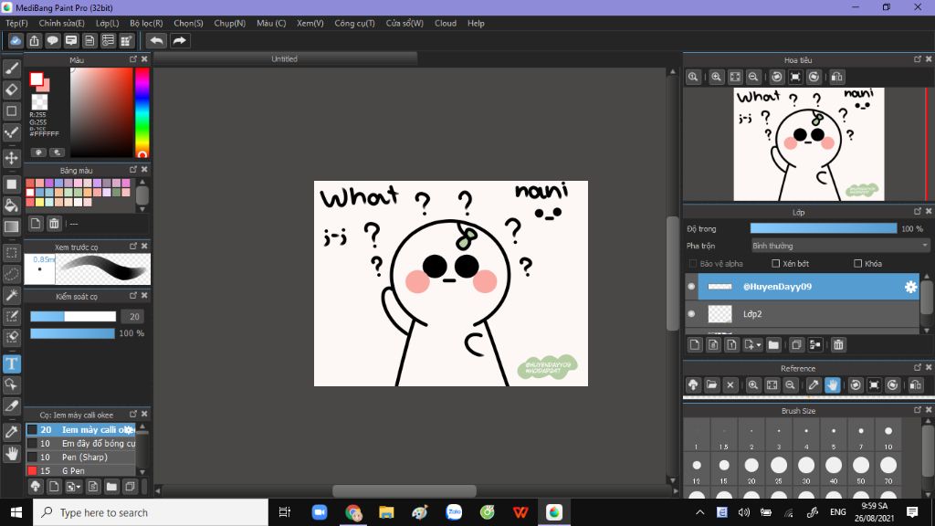Click the Redo arrow in top toolbar
This screenshot has height=526, width=935.
tap(179, 40)
